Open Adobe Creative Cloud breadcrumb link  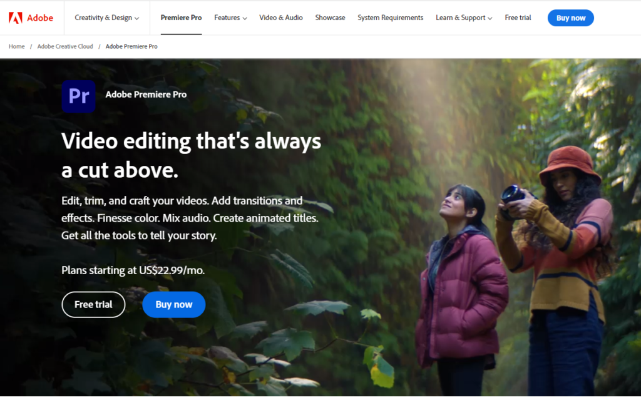65,46
